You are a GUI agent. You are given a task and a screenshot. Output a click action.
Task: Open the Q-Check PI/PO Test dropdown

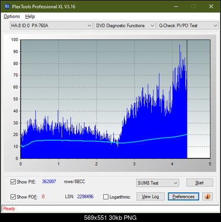(187, 26)
